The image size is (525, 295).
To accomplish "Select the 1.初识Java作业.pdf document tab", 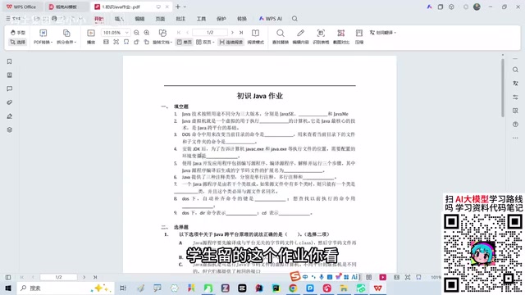I will click(x=121, y=7).
